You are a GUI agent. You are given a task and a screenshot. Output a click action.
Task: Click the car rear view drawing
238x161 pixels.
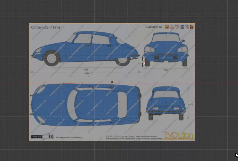click(166, 103)
